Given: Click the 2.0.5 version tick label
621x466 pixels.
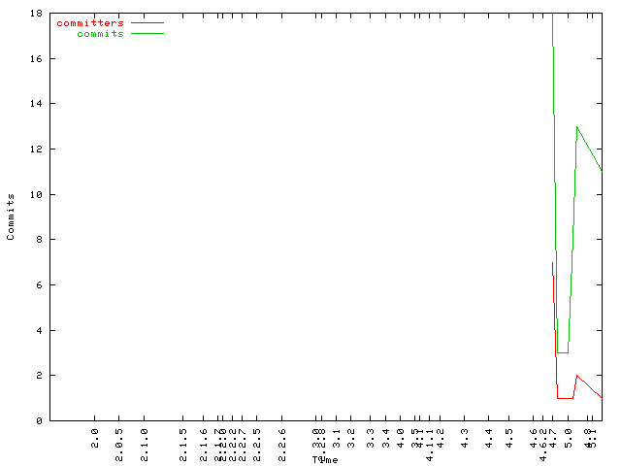Looking at the screenshot, I should (119, 441).
